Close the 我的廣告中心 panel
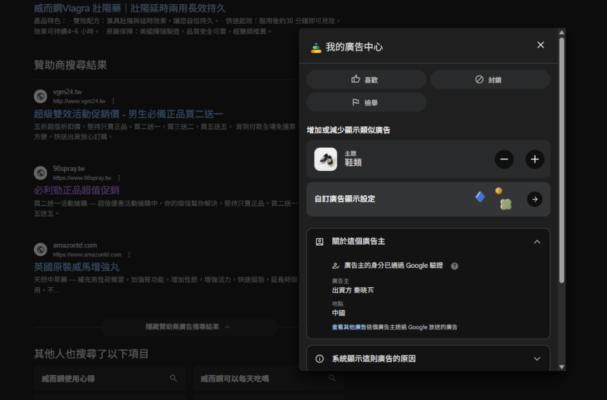 [x=540, y=45]
